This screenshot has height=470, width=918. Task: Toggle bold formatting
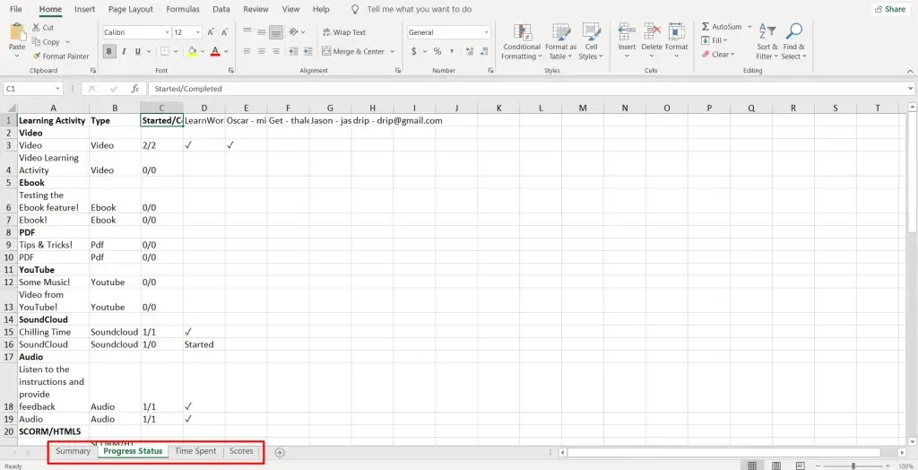[x=109, y=52]
